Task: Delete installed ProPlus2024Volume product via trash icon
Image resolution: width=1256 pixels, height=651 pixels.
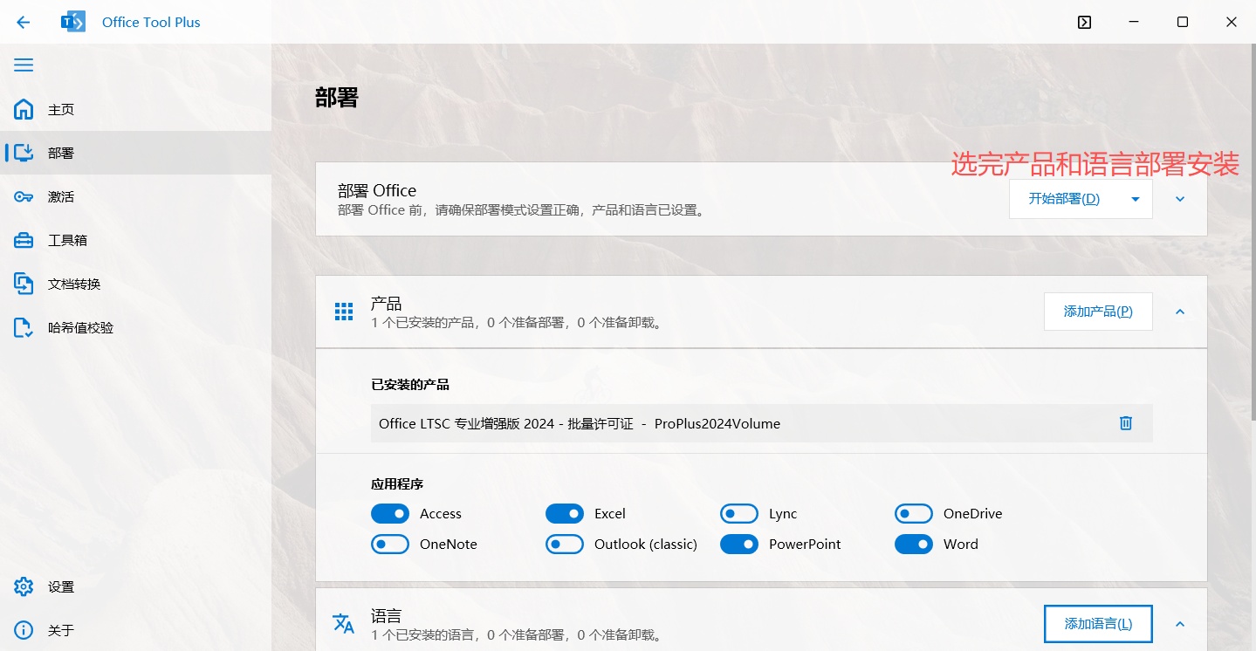Action: tap(1126, 423)
